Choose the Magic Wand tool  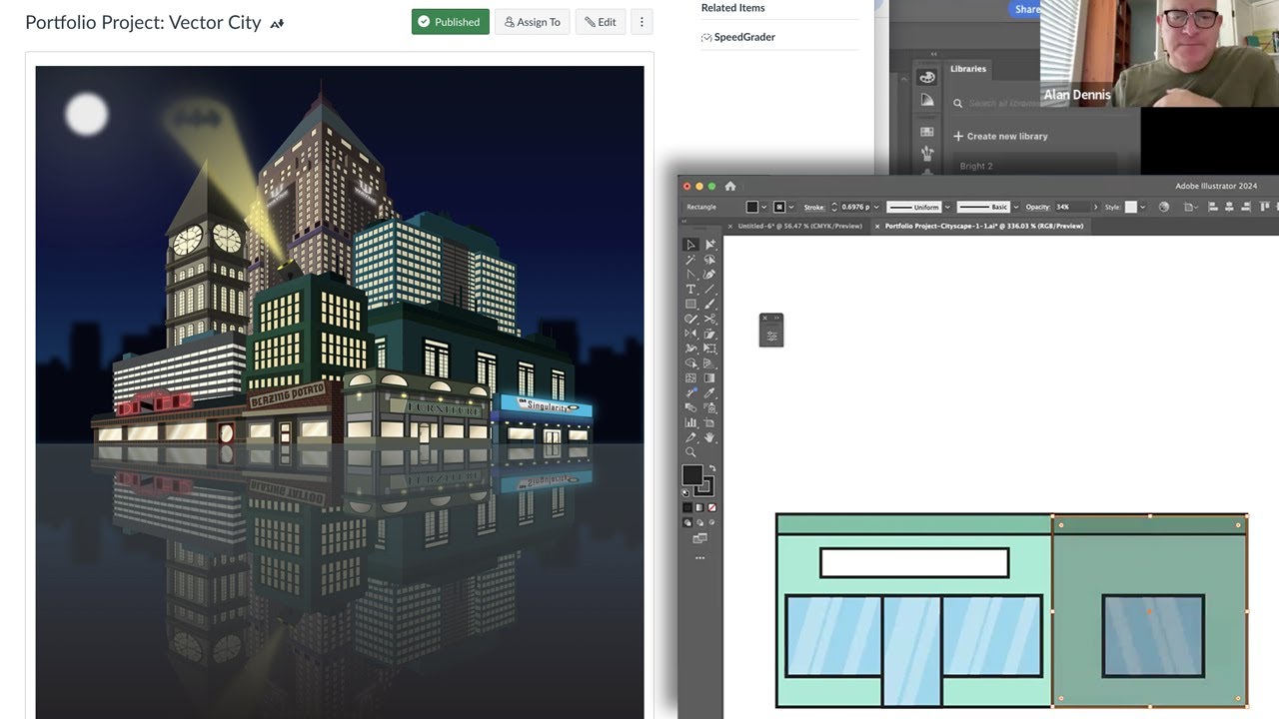[689, 260]
